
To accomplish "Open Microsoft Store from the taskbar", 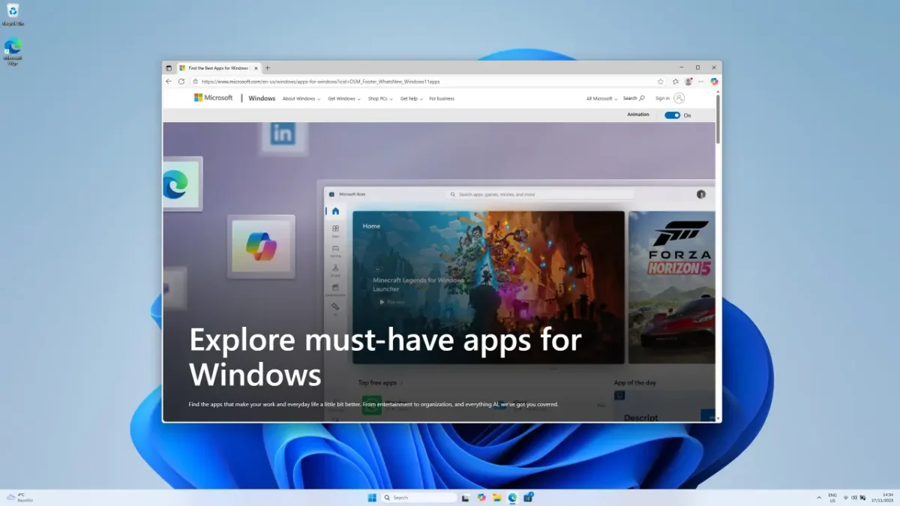I will (529, 497).
